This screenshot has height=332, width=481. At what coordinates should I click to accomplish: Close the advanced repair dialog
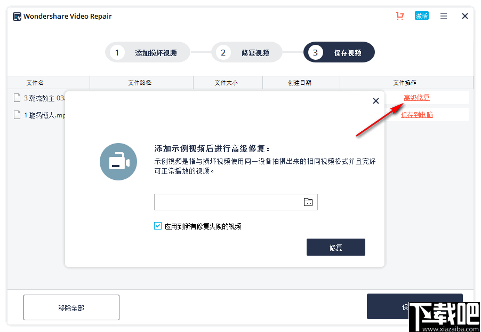[x=375, y=100]
